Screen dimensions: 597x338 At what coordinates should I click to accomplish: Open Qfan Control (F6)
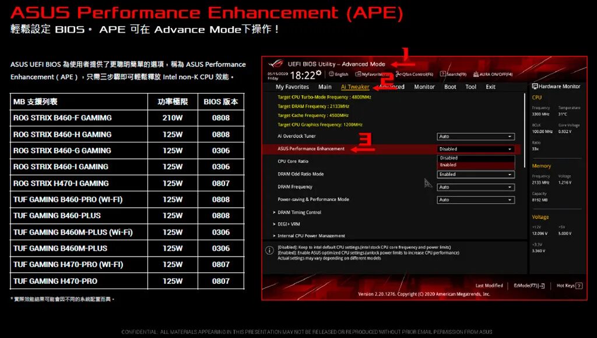pos(415,74)
